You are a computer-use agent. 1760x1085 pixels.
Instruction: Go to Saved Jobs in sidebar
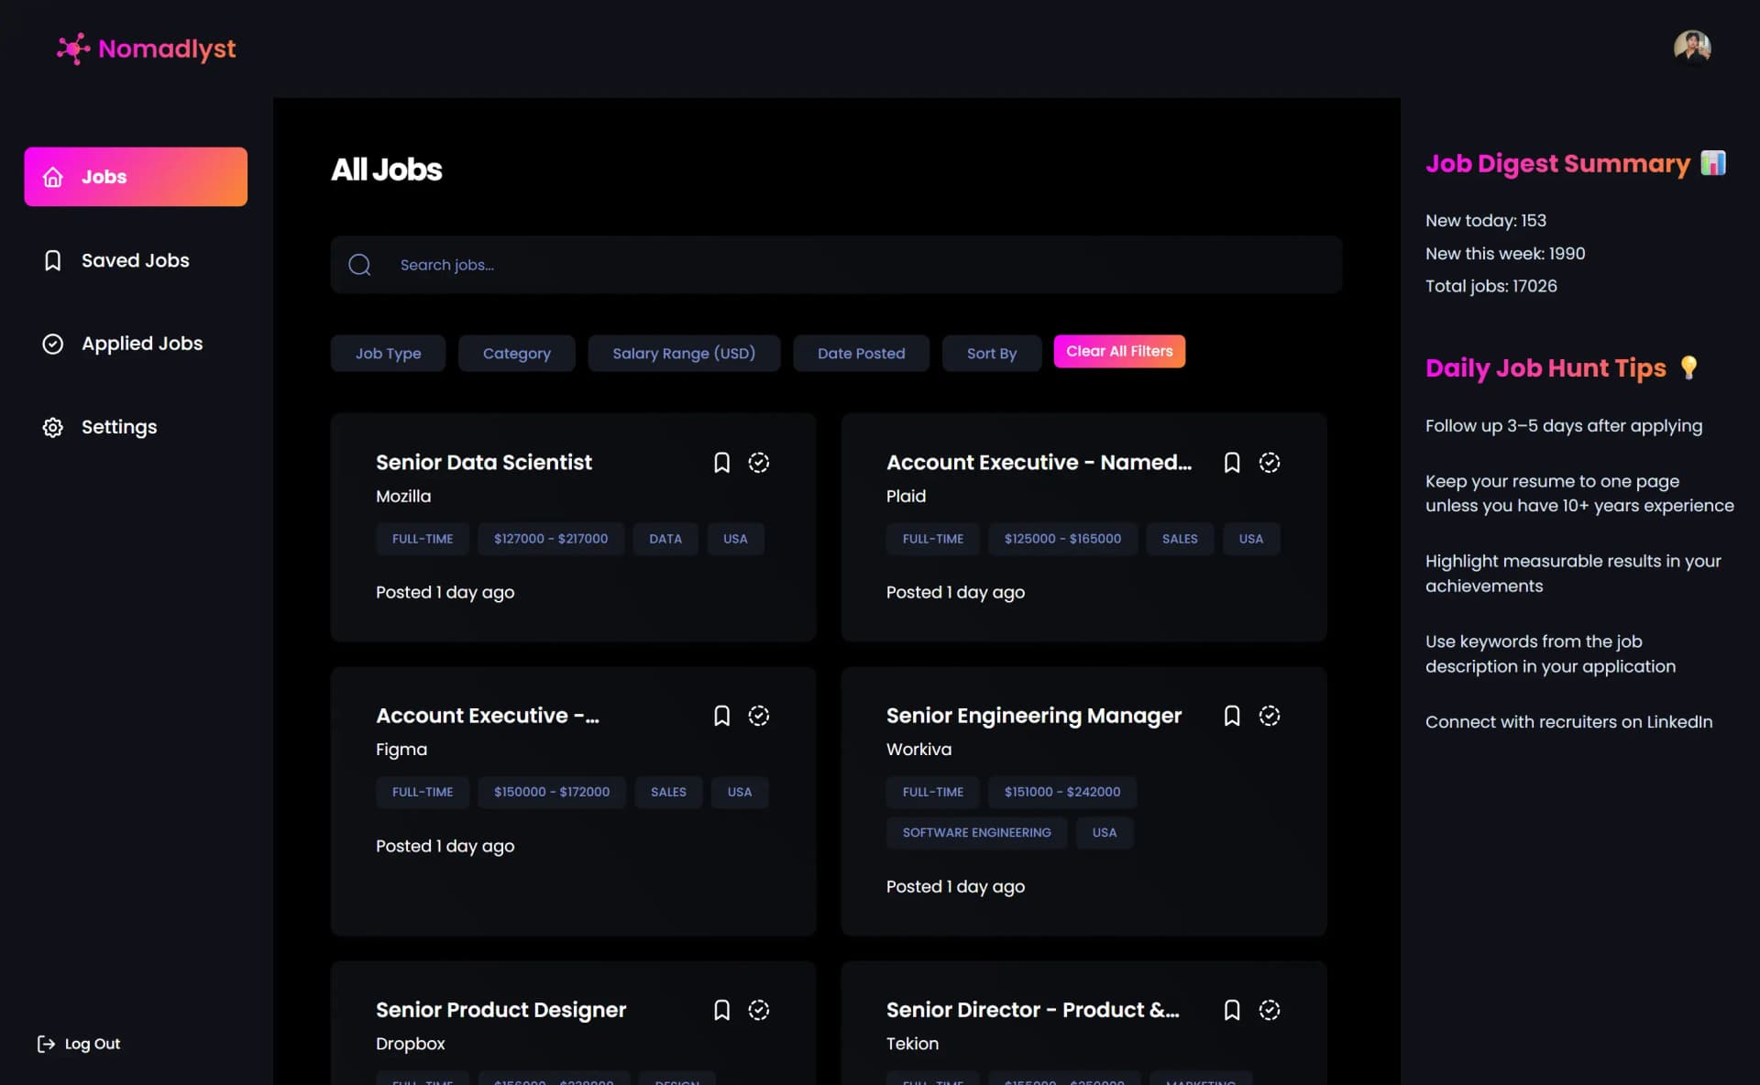[x=135, y=260]
